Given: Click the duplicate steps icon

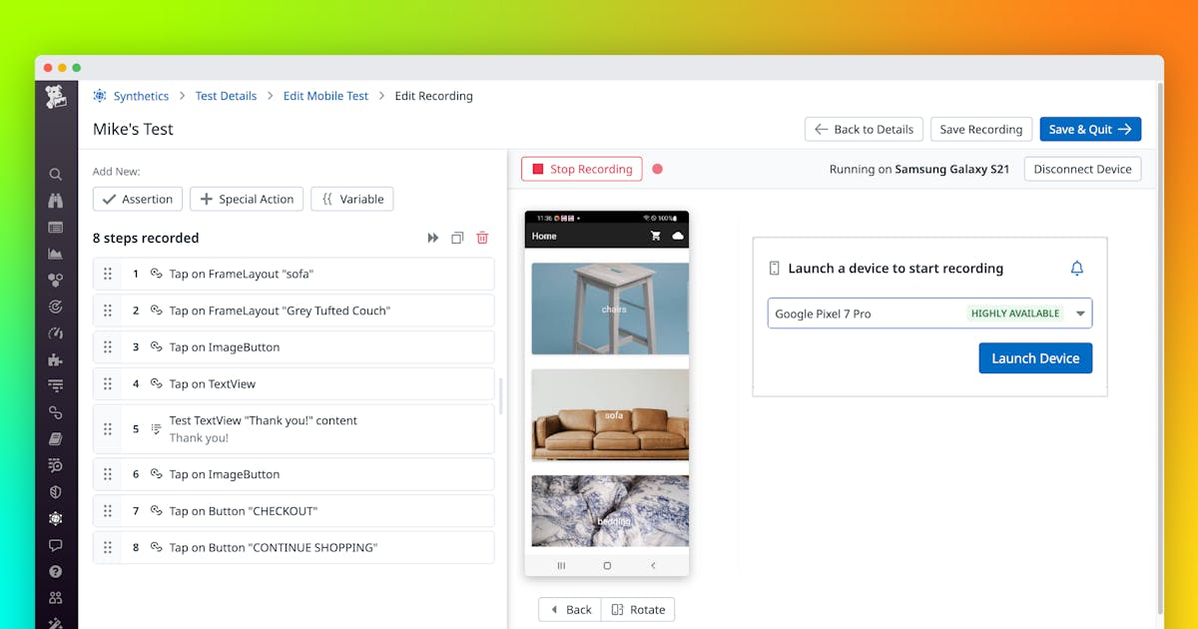Looking at the screenshot, I should pyautogui.click(x=457, y=238).
